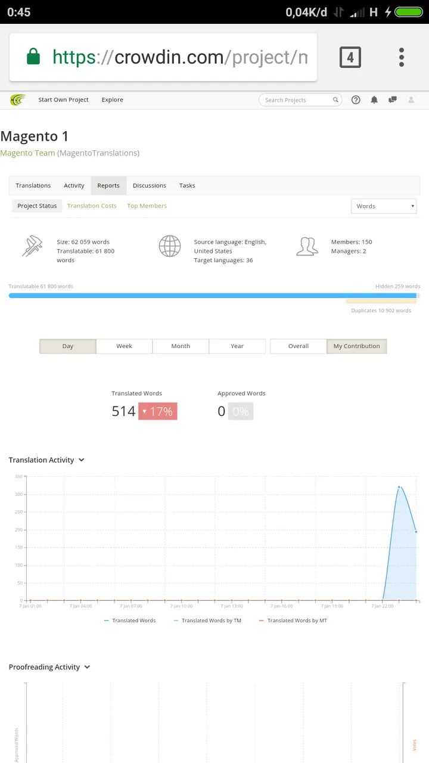Click the Translatable 61 800 words label above bar

click(41, 286)
